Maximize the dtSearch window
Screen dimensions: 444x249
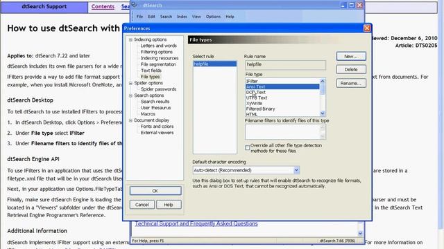coord(352,5)
